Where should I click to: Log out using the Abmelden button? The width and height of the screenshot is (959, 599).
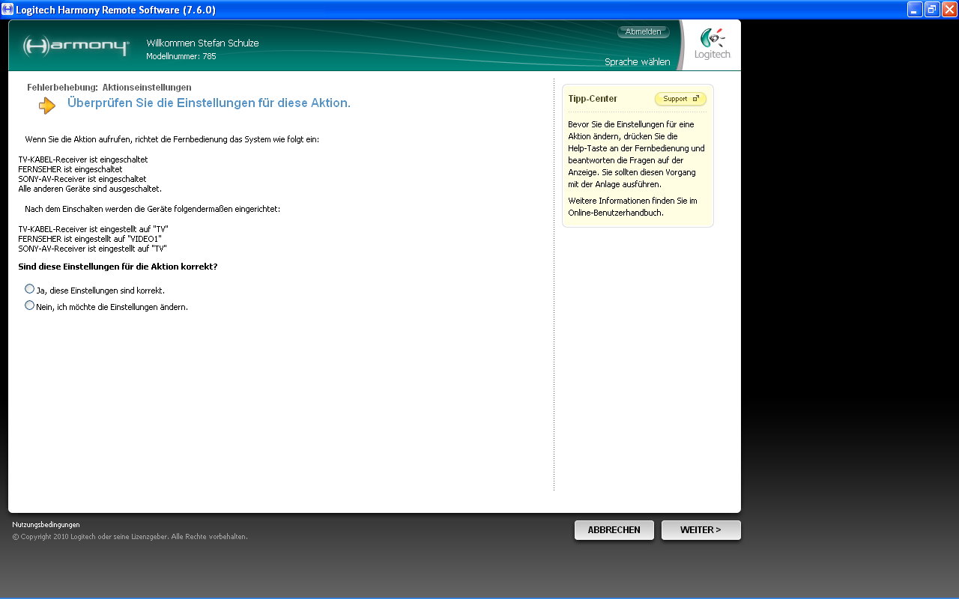pos(643,32)
